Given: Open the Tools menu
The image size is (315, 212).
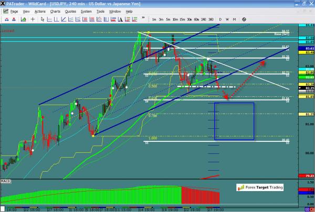Looking at the screenshot, I should tap(100, 10).
